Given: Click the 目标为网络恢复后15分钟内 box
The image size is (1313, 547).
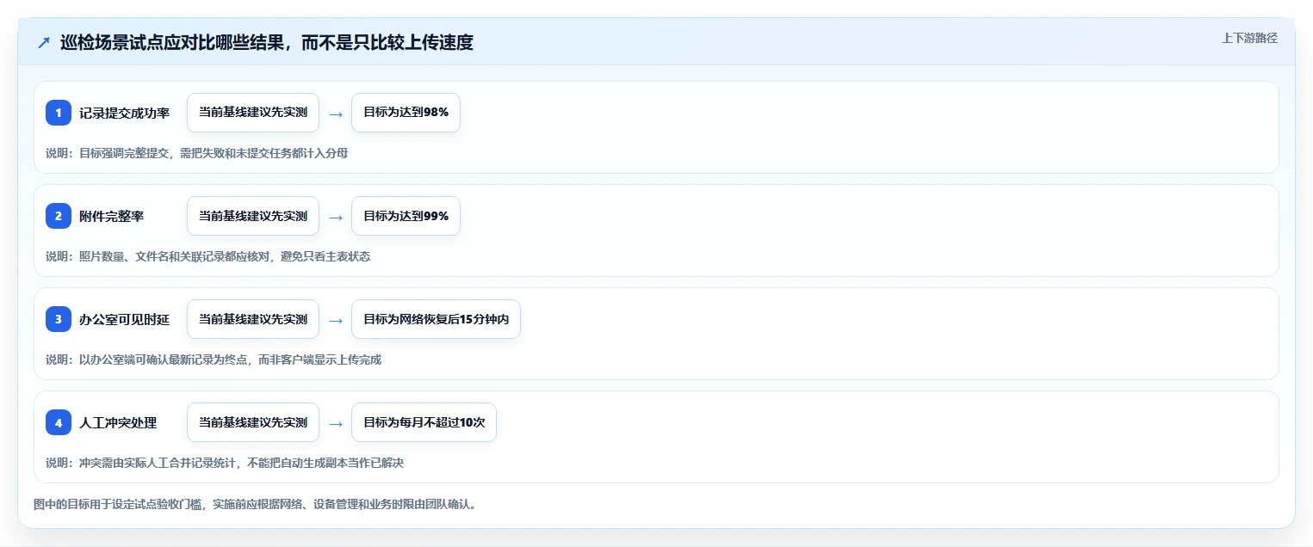Looking at the screenshot, I should click(x=436, y=319).
